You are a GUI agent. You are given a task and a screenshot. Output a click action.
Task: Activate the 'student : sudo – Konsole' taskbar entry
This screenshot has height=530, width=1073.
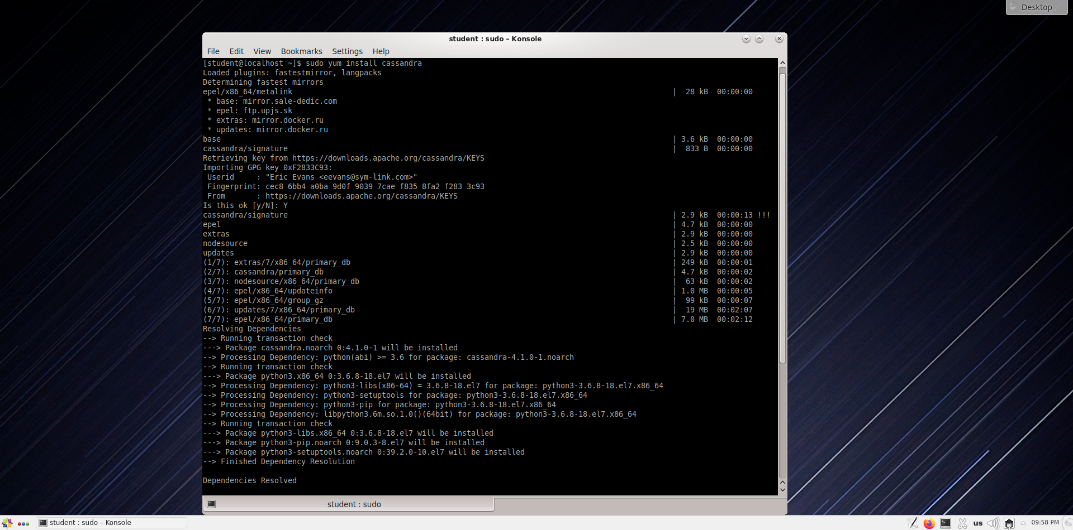112,523
